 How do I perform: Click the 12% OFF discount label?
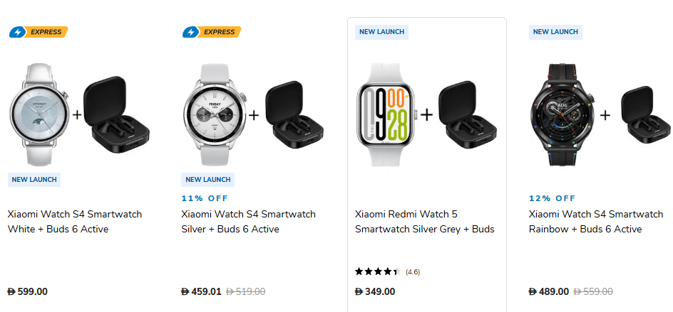[x=552, y=198]
